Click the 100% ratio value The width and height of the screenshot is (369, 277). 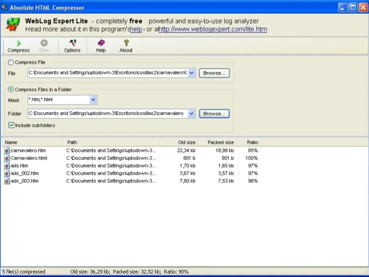pos(251,158)
